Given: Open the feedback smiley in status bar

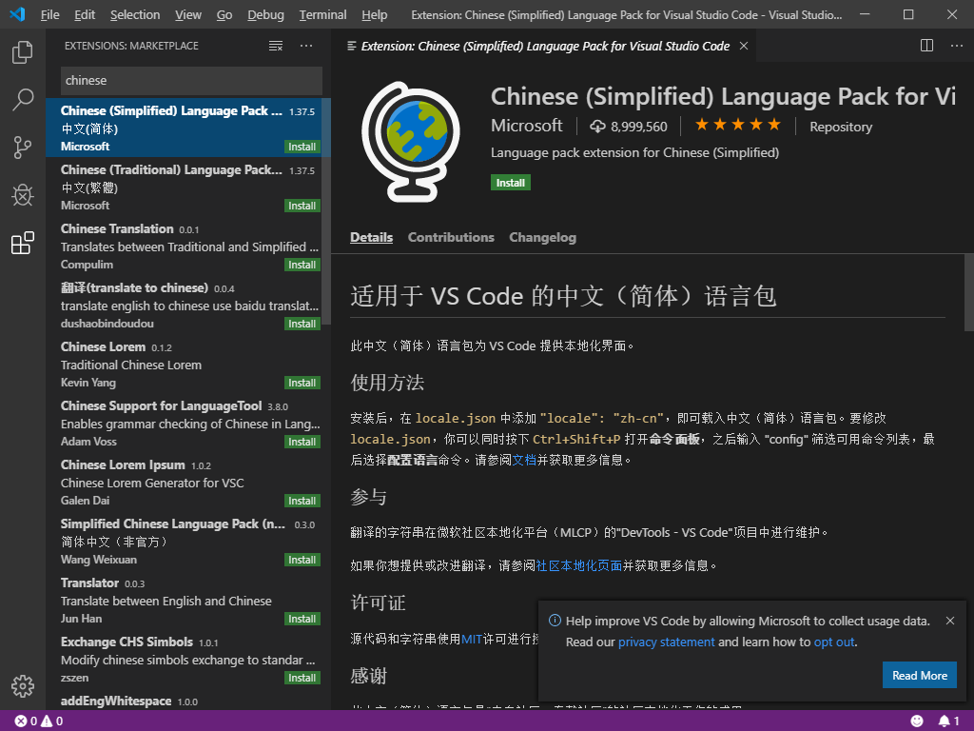Looking at the screenshot, I should click(917, 721).
